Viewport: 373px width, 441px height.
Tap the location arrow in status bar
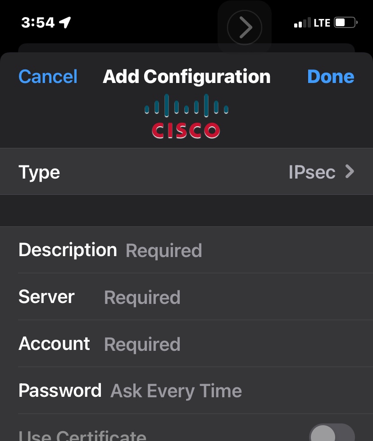tap(65, 22)
